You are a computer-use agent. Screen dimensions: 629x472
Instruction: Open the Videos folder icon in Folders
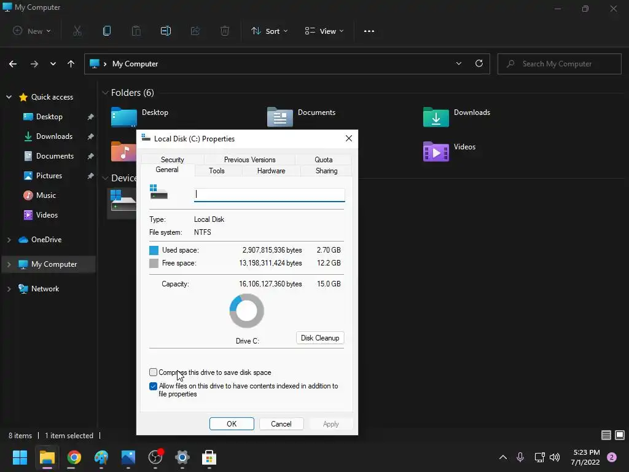(436, 151)
